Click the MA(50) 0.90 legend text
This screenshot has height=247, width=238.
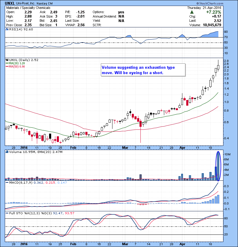coord(17,66)
